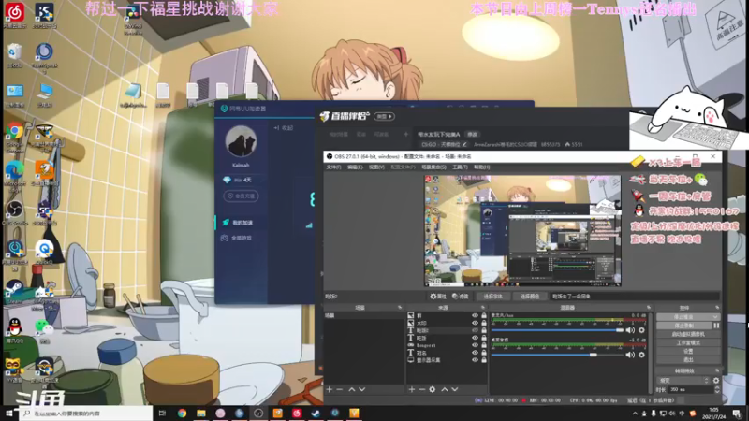Expand the dropdown arrow on 停止推流 button
The width and height of the screenshot is (749, 421).
715,317
